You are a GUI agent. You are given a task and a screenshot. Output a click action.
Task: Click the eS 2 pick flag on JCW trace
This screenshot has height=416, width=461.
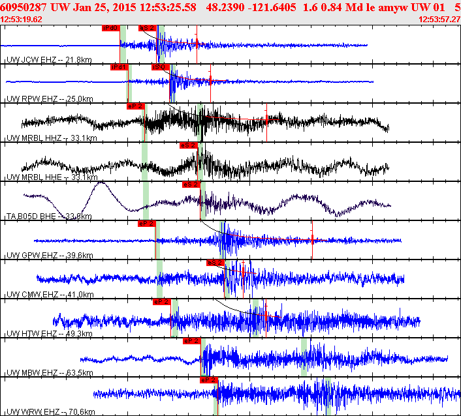pos(148,28)
